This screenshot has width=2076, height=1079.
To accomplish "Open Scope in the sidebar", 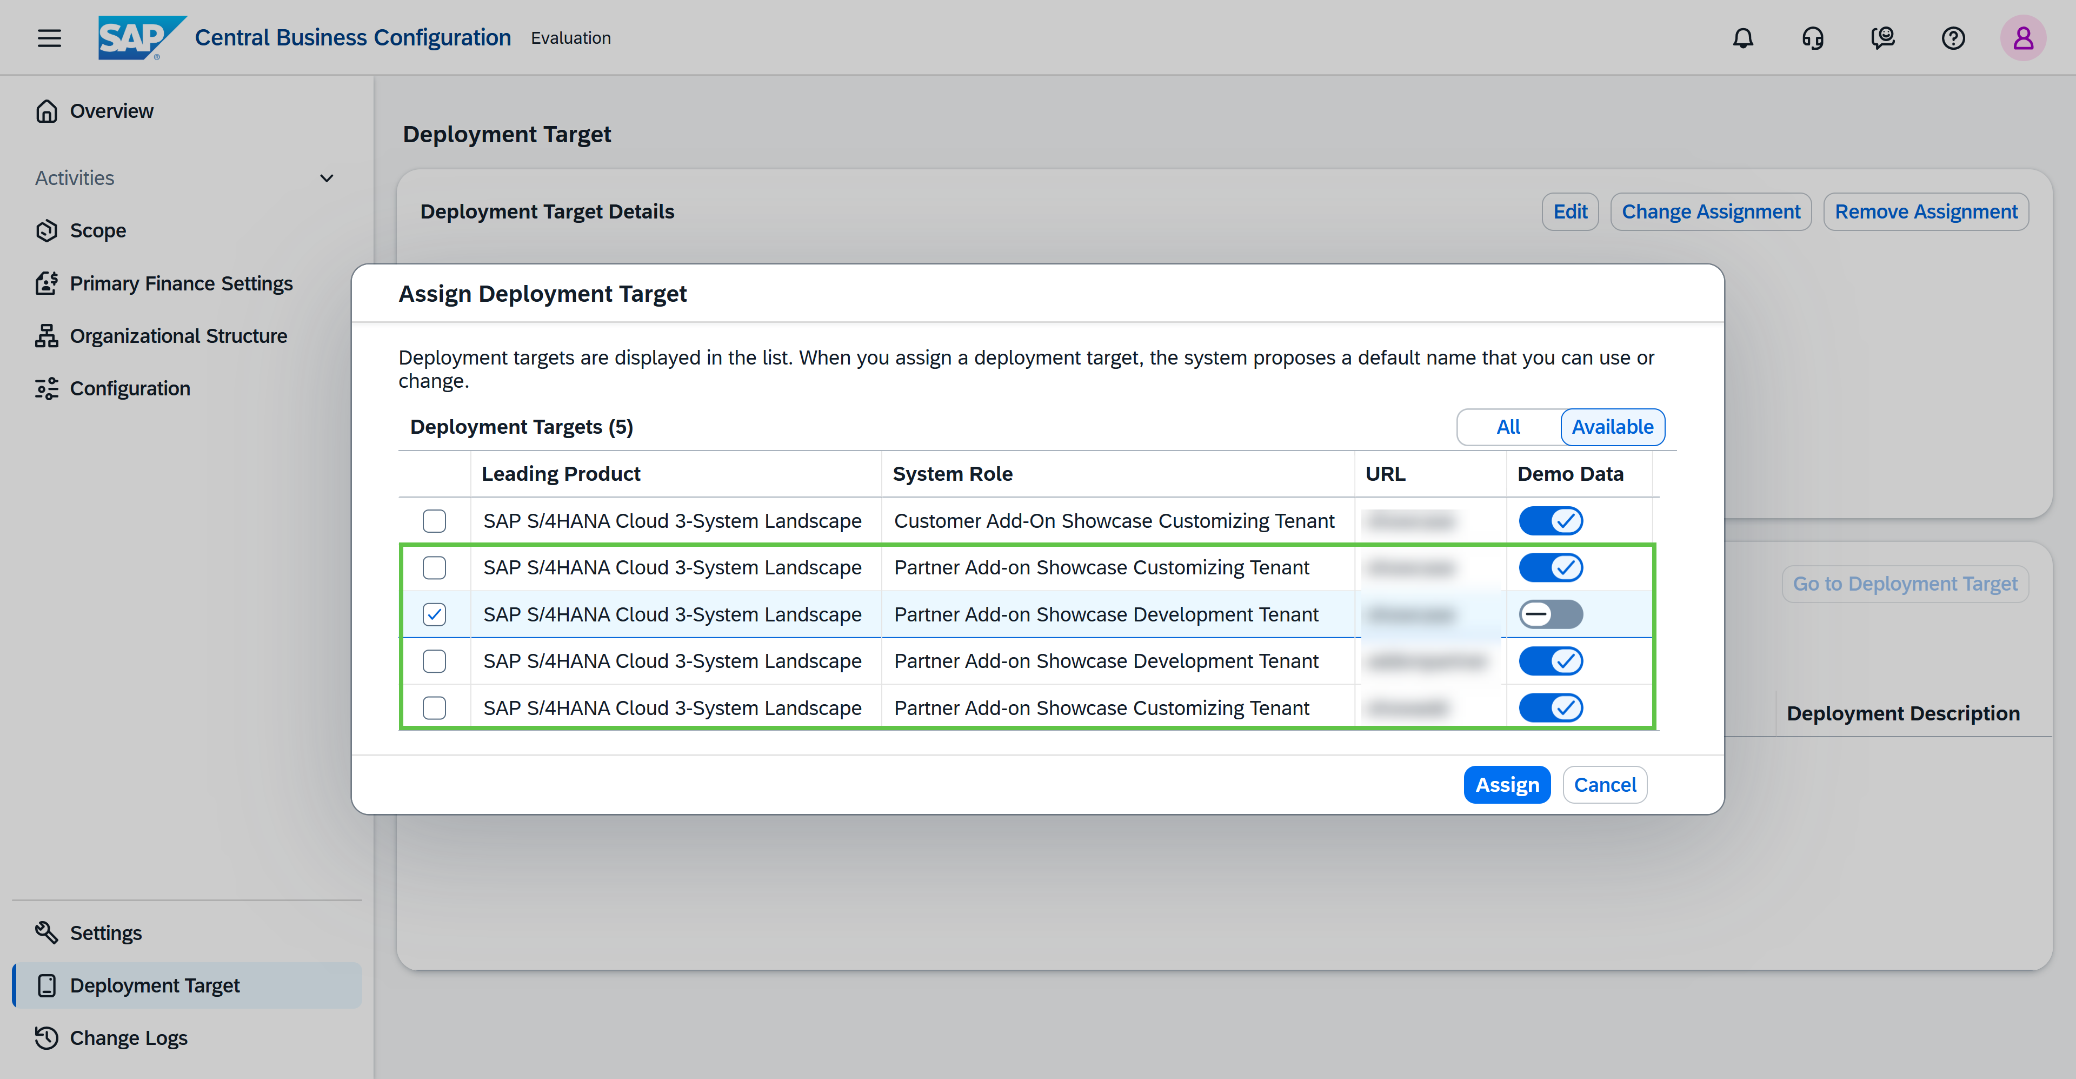I will point(186,230).
